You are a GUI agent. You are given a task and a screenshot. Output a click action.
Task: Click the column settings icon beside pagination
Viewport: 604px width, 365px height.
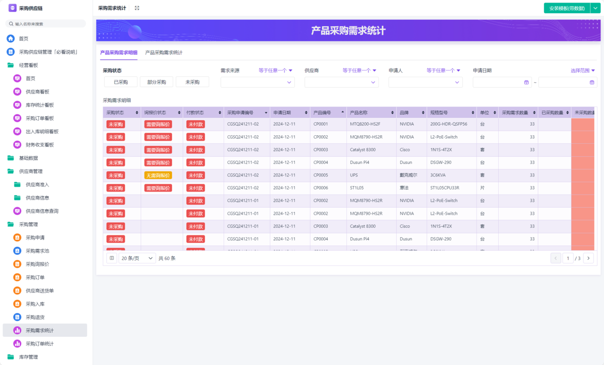(112, 258)
